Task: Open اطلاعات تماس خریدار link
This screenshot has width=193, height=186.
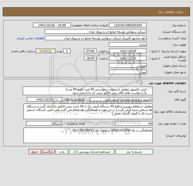Action: point(30,38)
